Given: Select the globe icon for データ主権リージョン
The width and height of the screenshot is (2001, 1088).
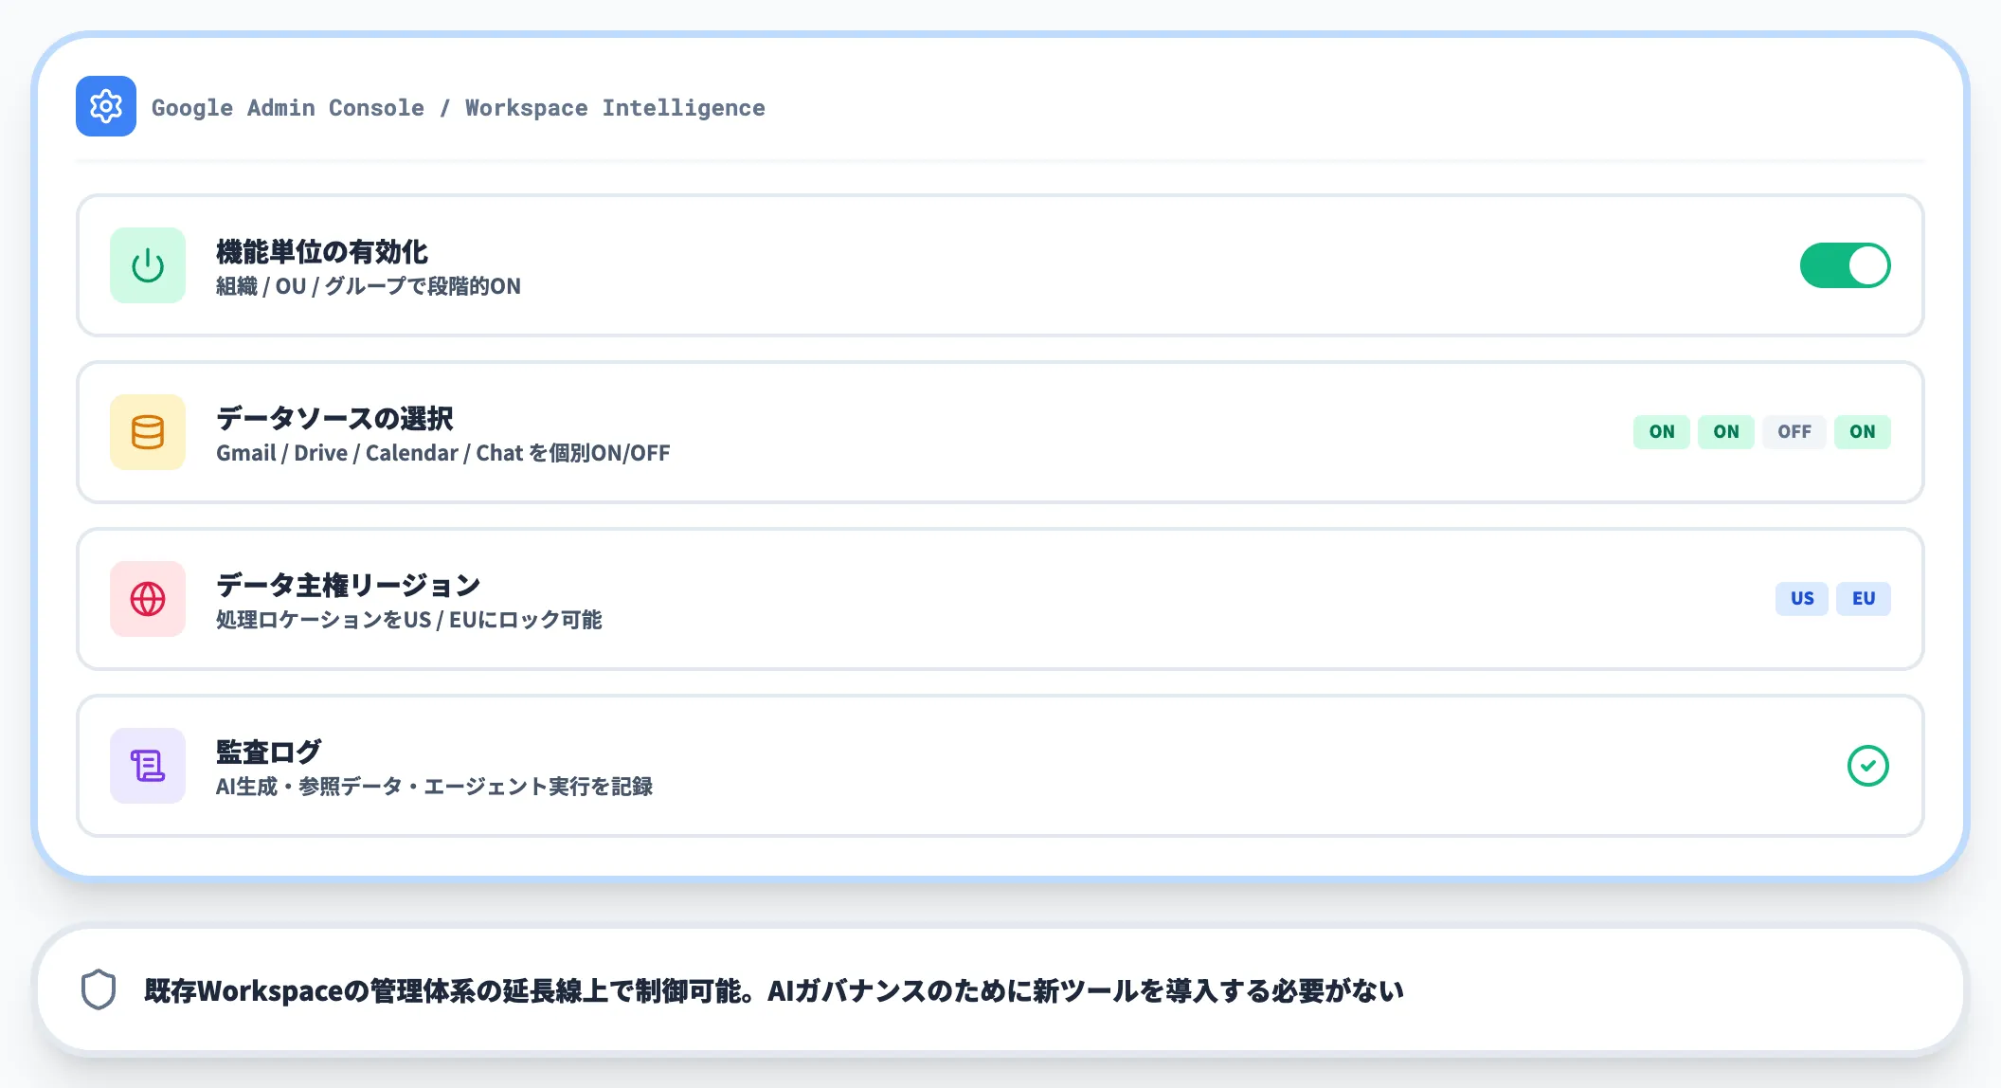Looking at the screenshot, I should pos(147,599).
